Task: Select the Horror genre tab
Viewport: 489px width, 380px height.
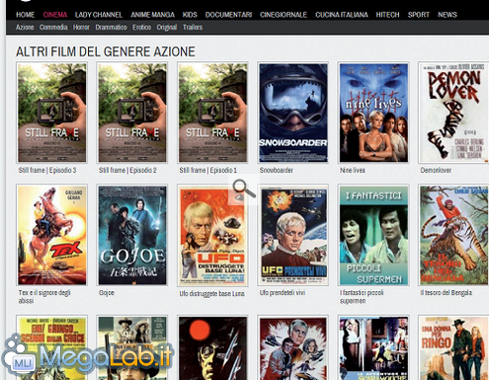Action: tap(81, 28)
